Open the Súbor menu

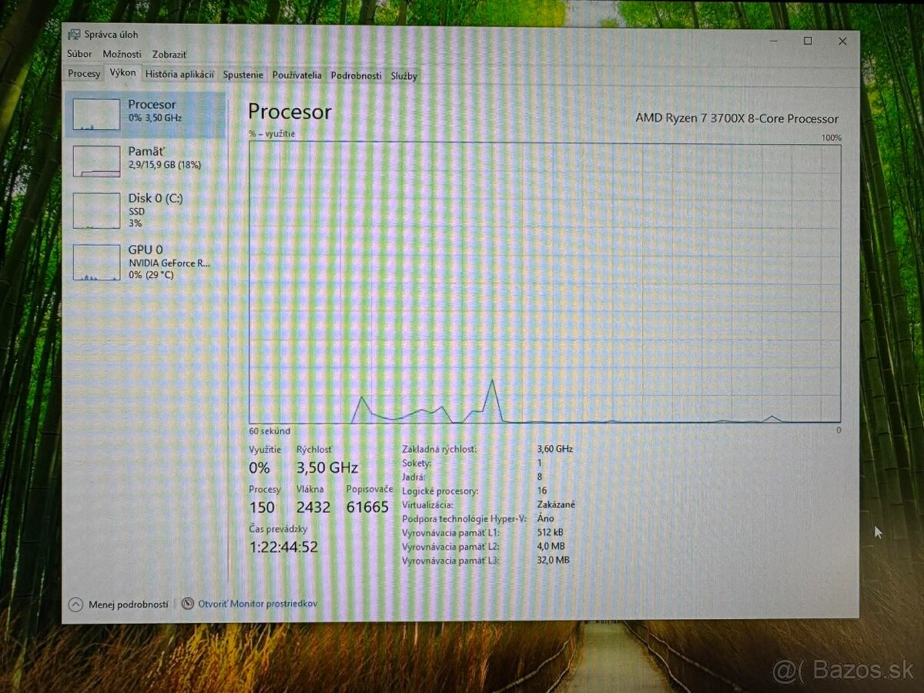79,55
